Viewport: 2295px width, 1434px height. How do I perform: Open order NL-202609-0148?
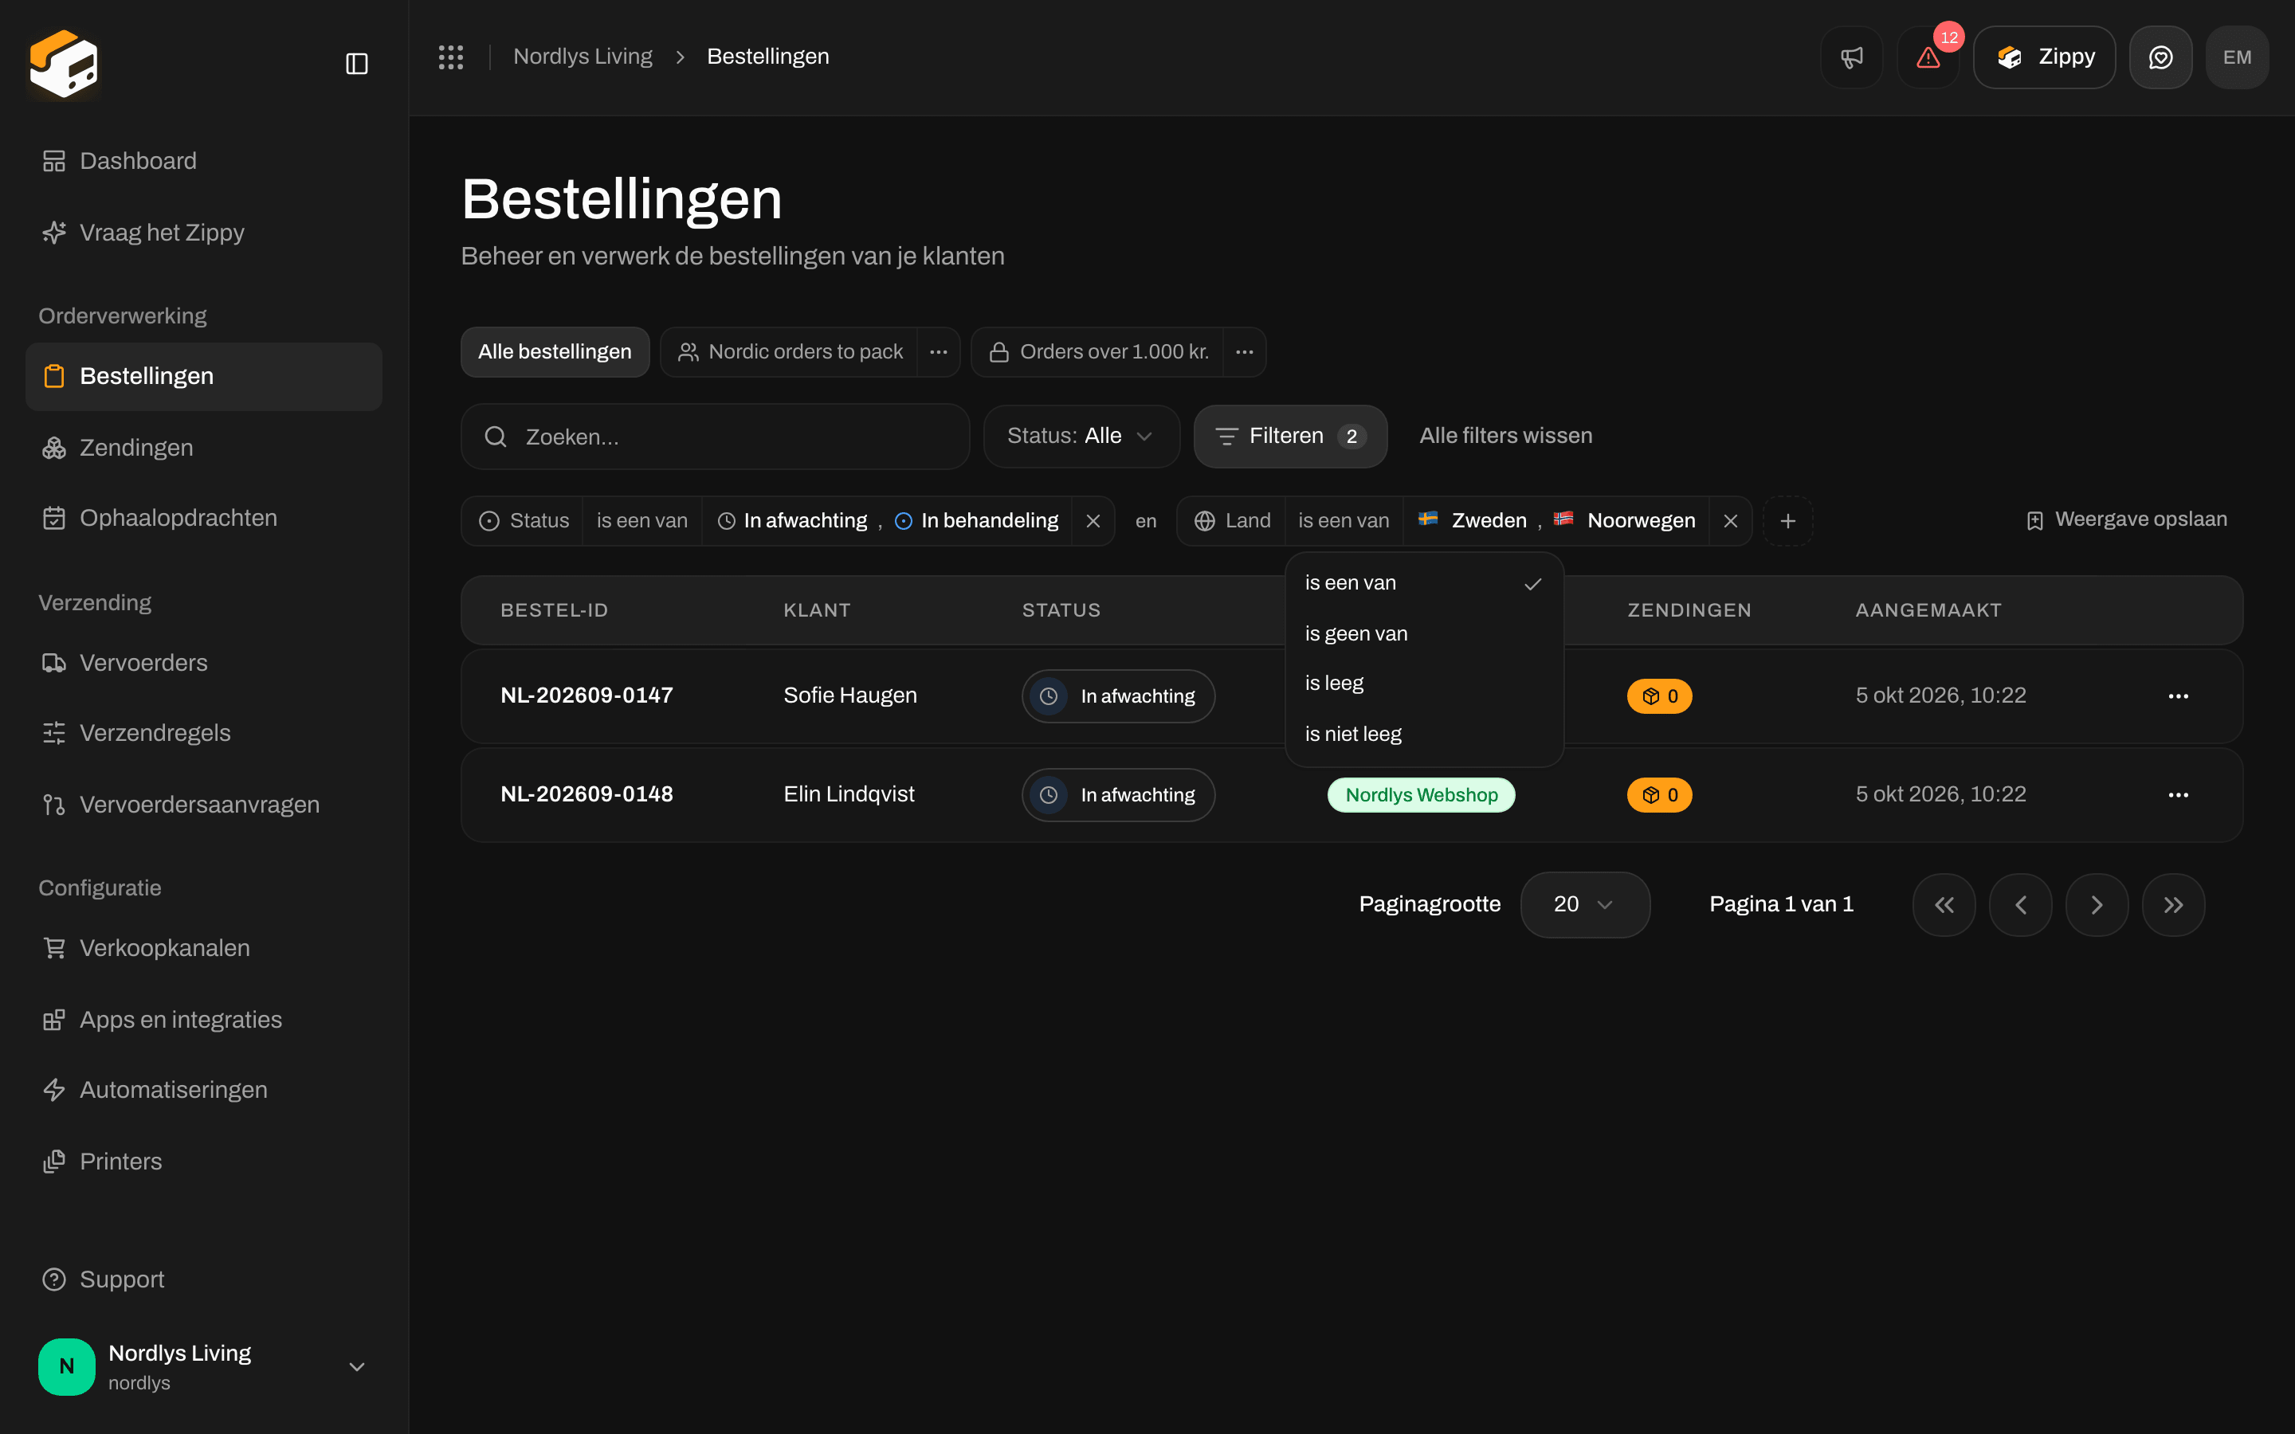(x=586, y=795)
